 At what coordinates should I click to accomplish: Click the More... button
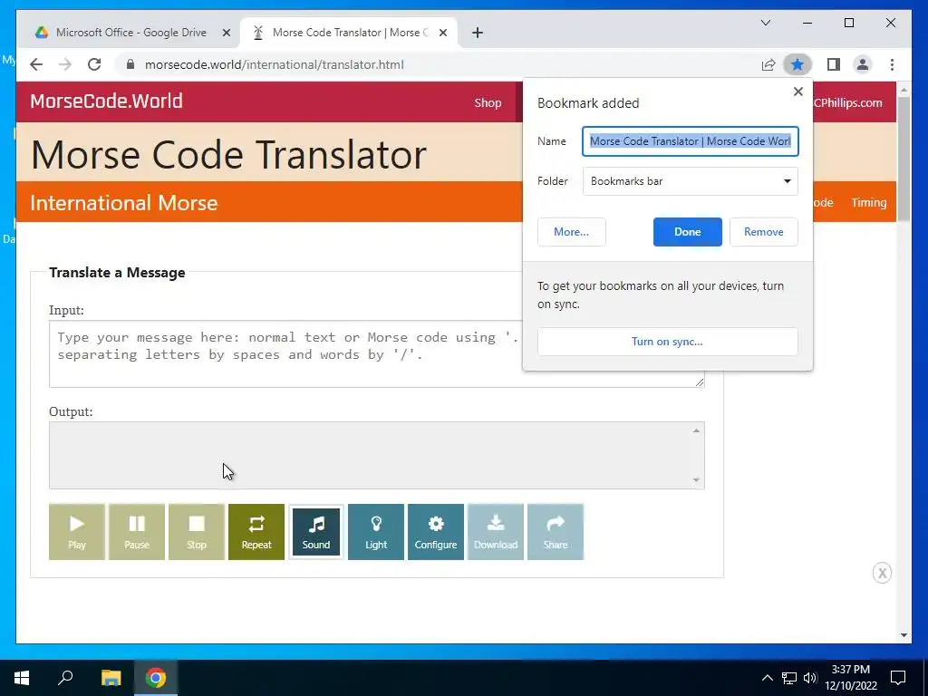pyautogui.click(x=571, y=232)
